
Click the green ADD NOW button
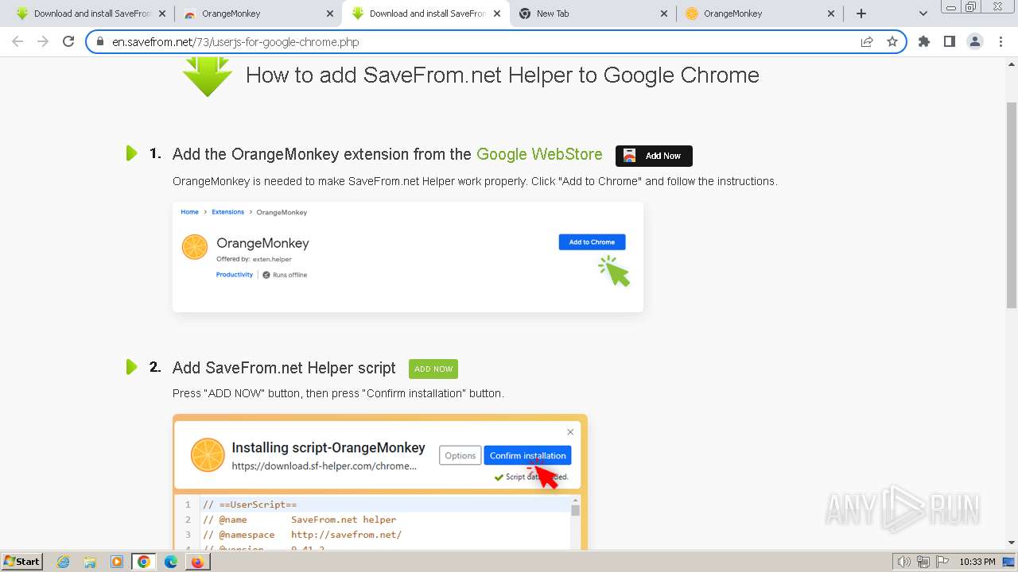(x=433, y=369)
